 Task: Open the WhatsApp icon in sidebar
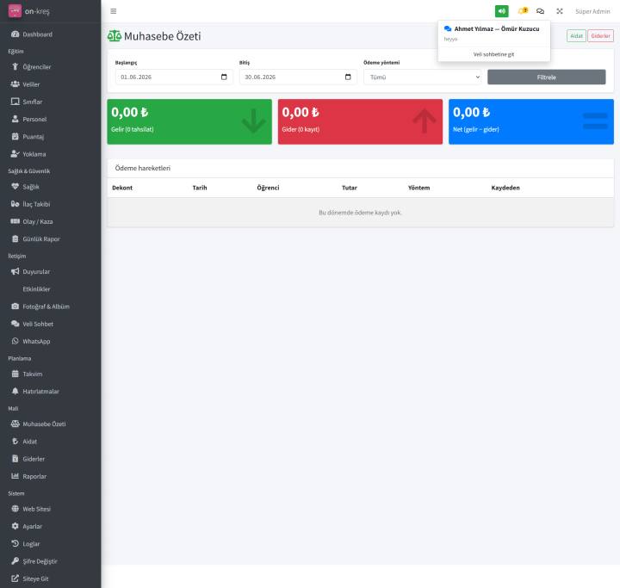[x=15, y=341]
